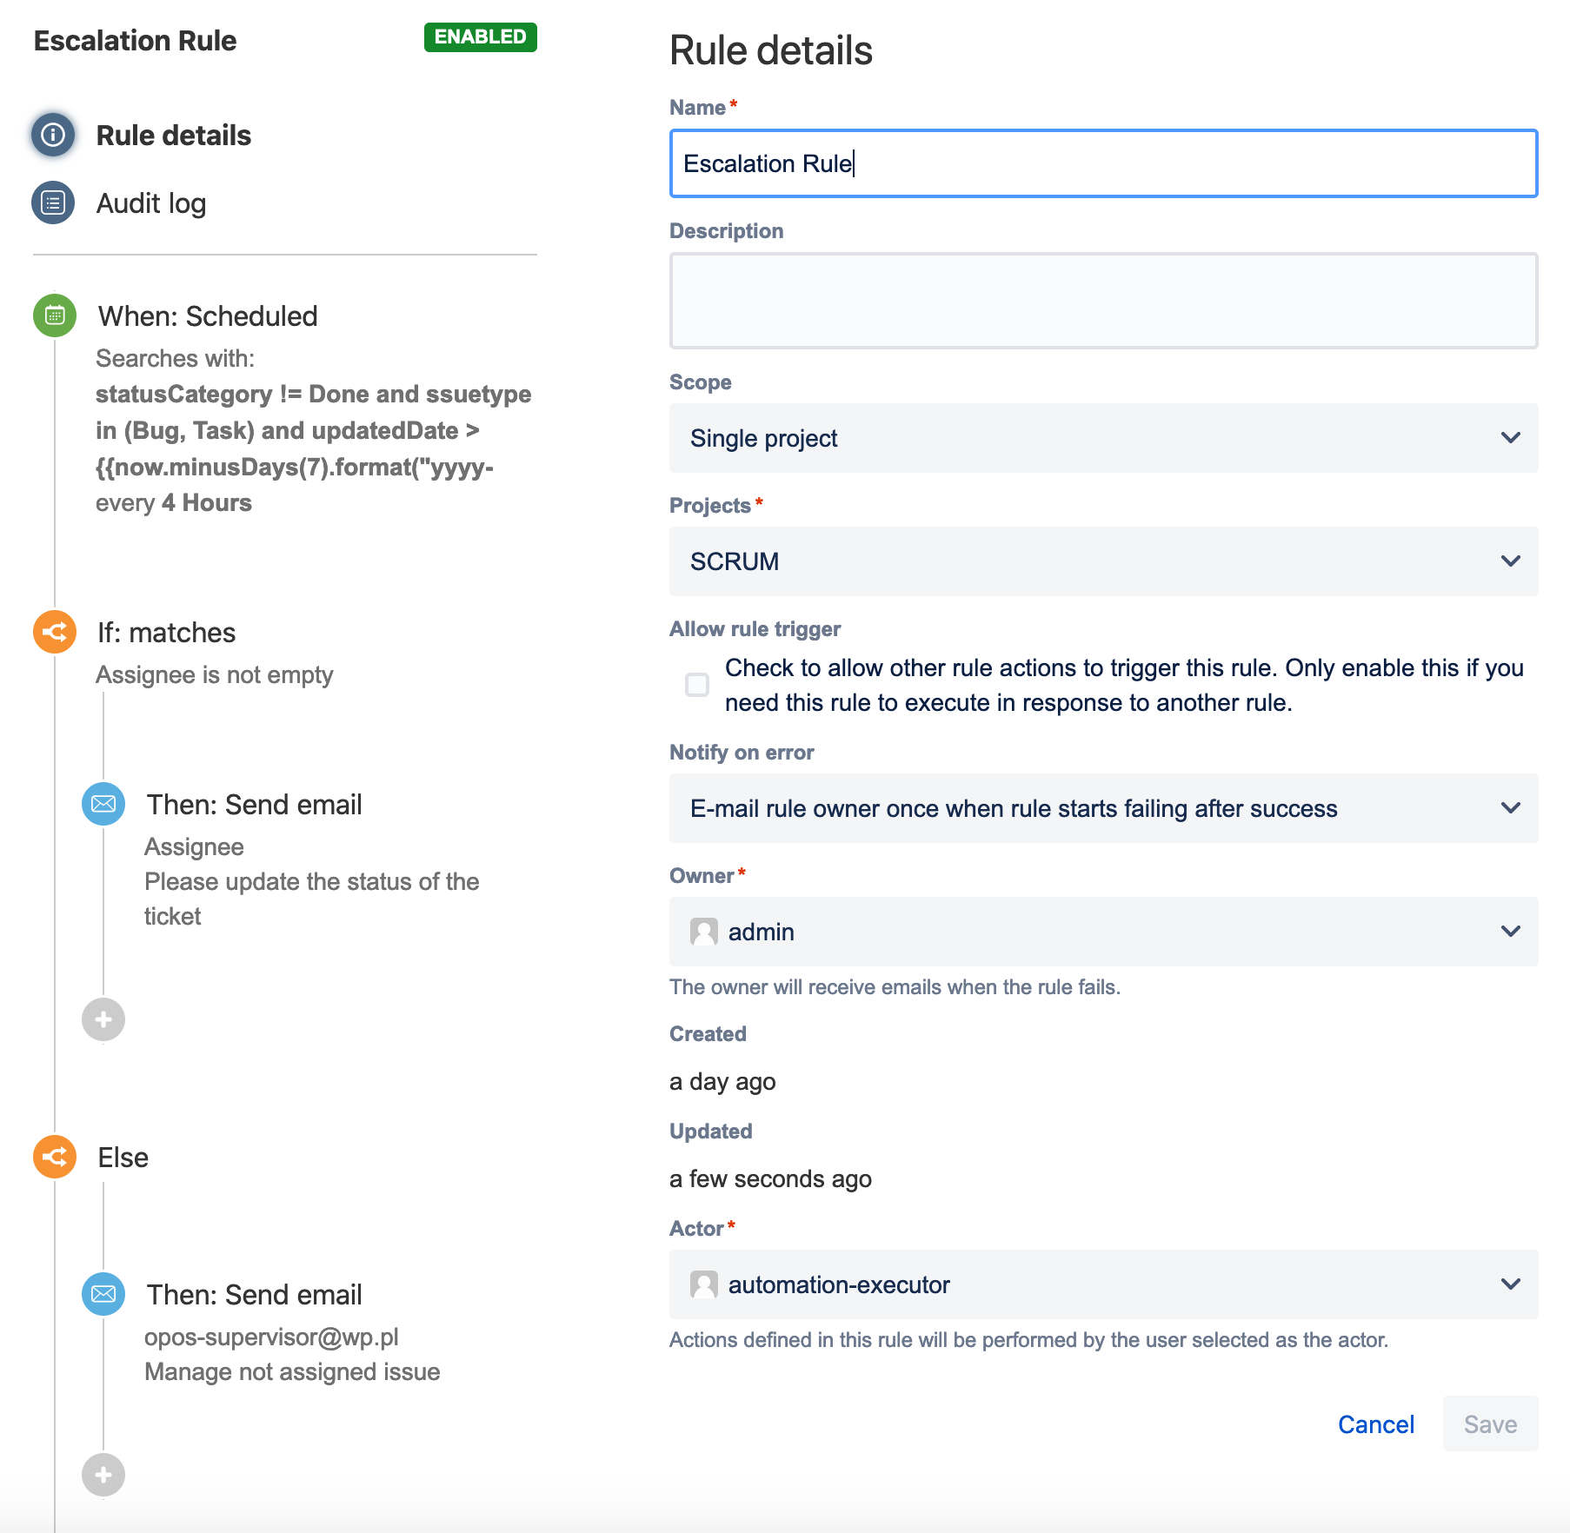1570x1533 pixels.
Task: Expand the Notify on error dropdown
Action: (1102, 808)
